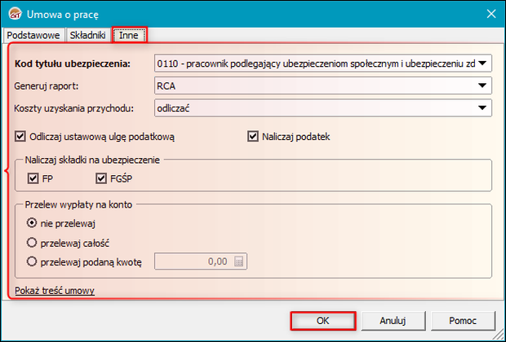This screenshot has height=342, width=506.
Task: Select the Inne tab
Action: click(129, 35)
